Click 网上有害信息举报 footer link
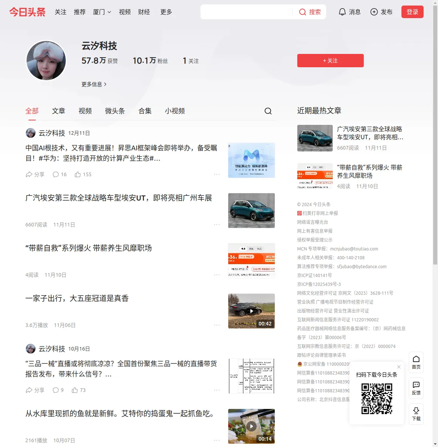This screenshot has width=438, height=447. pos(315,231)
